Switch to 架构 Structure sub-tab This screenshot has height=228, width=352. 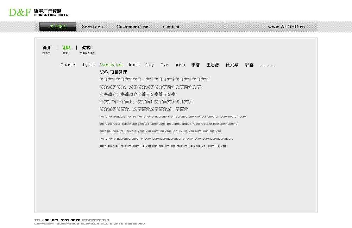tap(87, 50)
